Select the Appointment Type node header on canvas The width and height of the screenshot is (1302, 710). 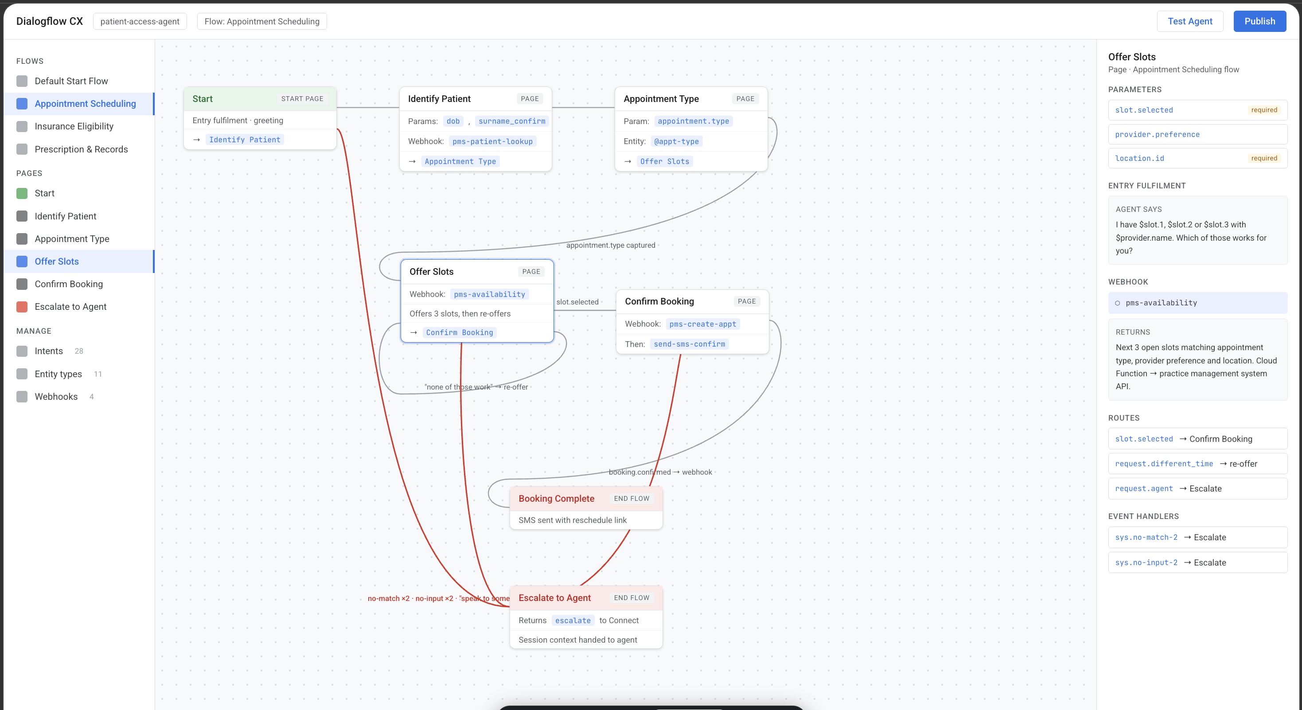(691, 98)
